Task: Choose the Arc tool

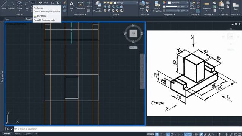Action: (x=27, y=5)
